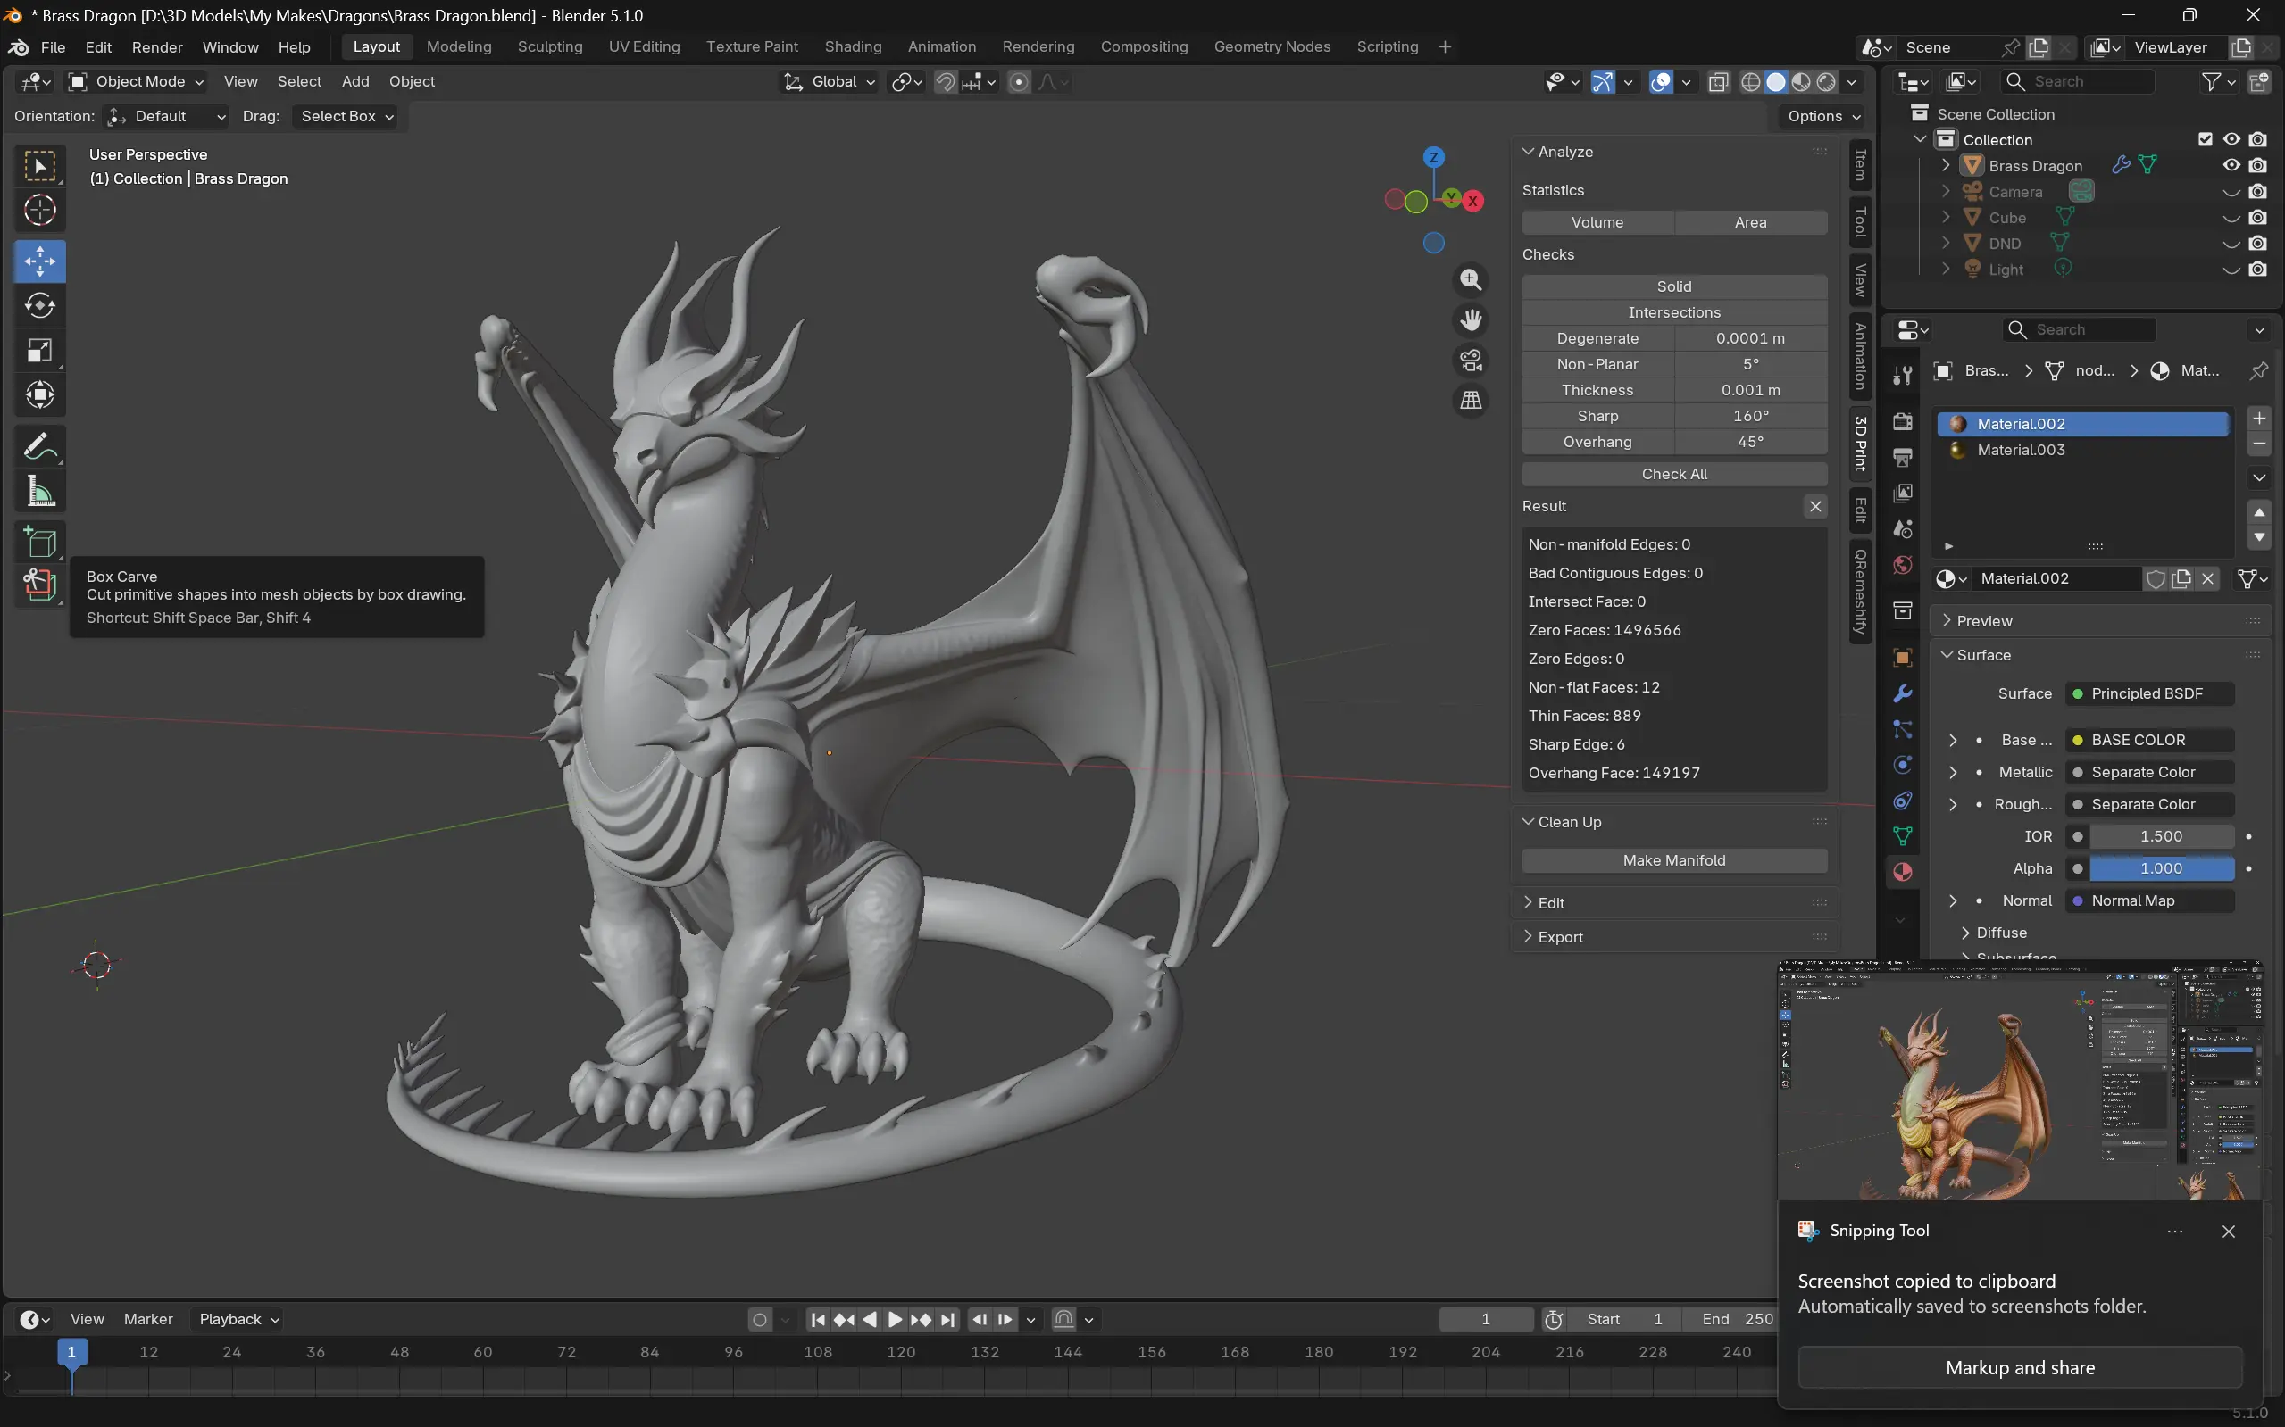Activate the Move tool
Screen dimensions: 2285x1427
tap(39, 261)
